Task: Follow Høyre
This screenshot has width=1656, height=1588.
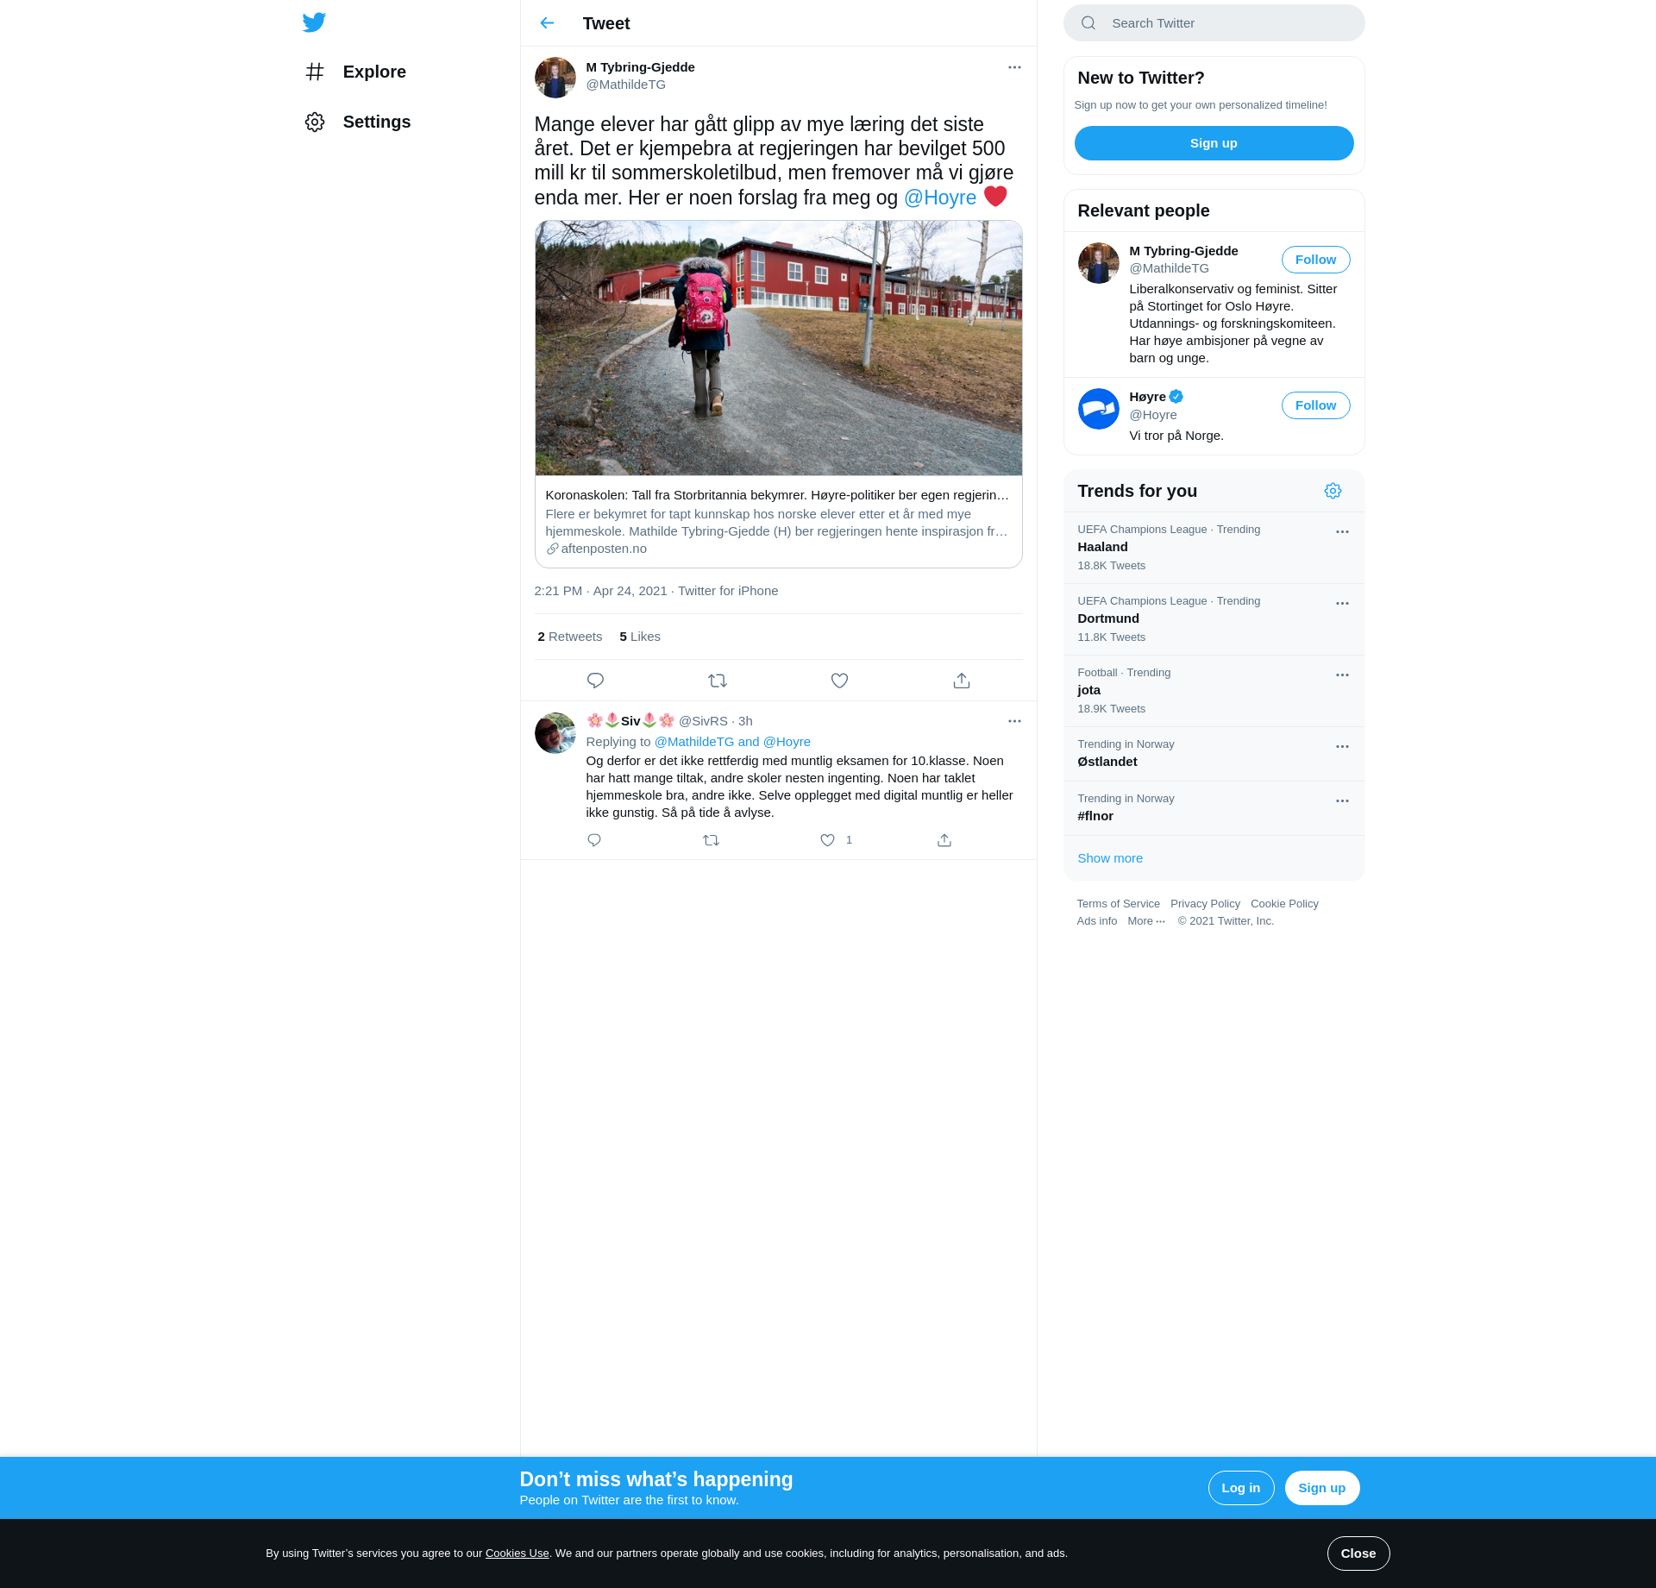Action: pos(1315,405)
